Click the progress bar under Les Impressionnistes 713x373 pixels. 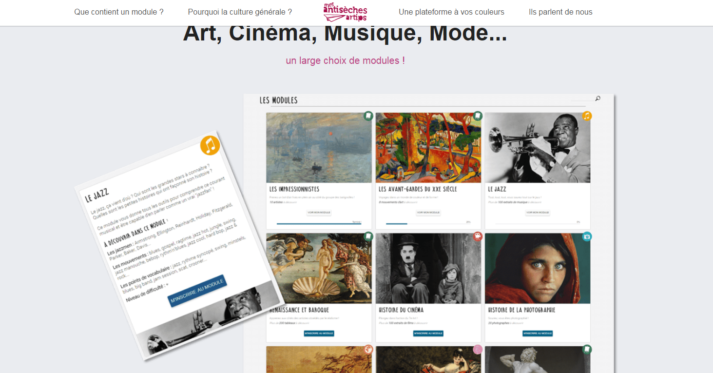click(319, 223)
